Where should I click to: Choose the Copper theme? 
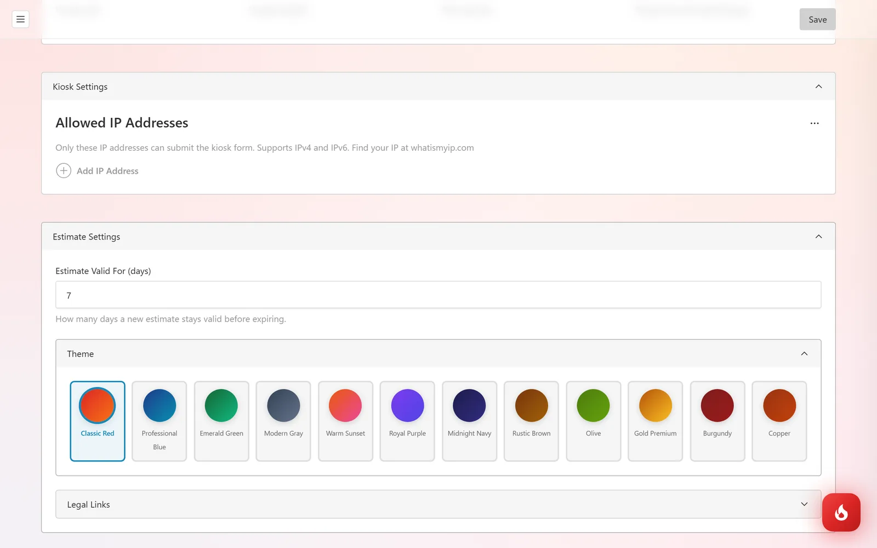point(779,421)
